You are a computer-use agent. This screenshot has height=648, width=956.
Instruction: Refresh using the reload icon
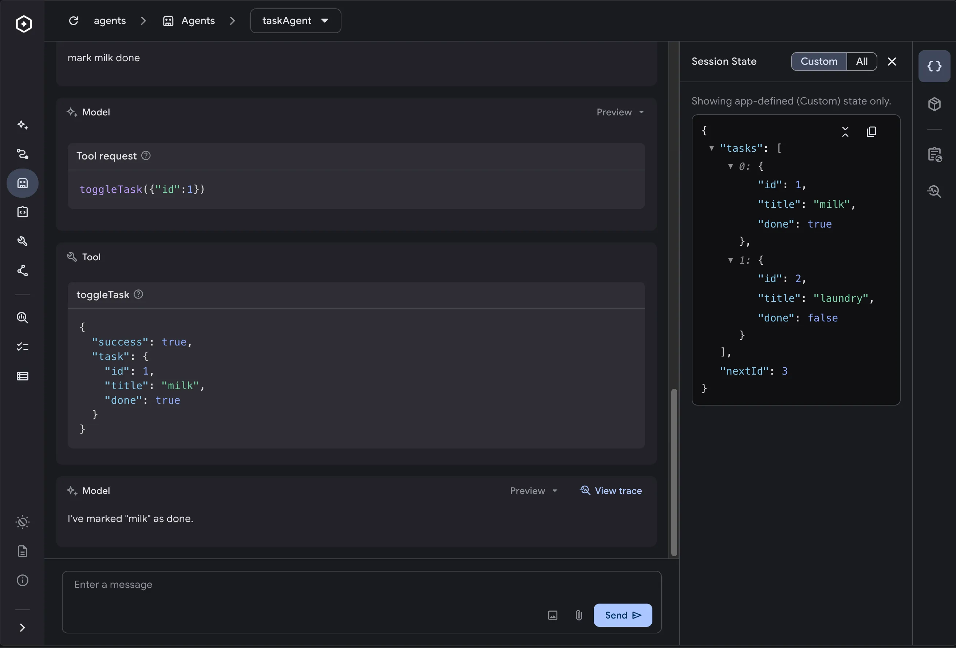pos(74,21)
